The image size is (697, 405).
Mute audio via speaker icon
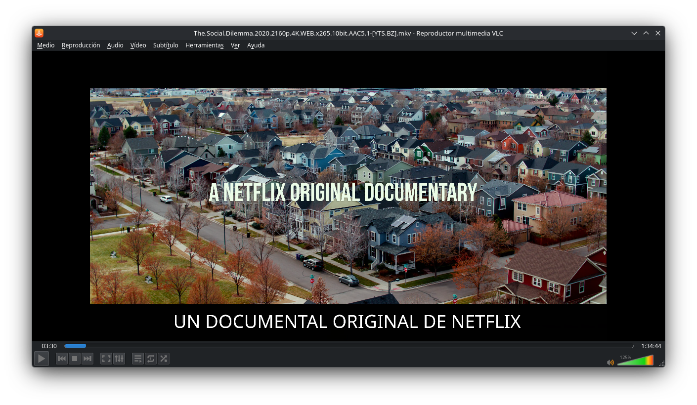[x=610, y=362]
